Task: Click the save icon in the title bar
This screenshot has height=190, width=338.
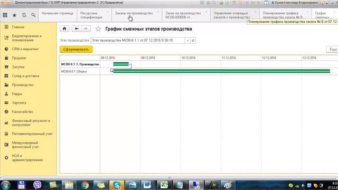Action: pos(202,3)
